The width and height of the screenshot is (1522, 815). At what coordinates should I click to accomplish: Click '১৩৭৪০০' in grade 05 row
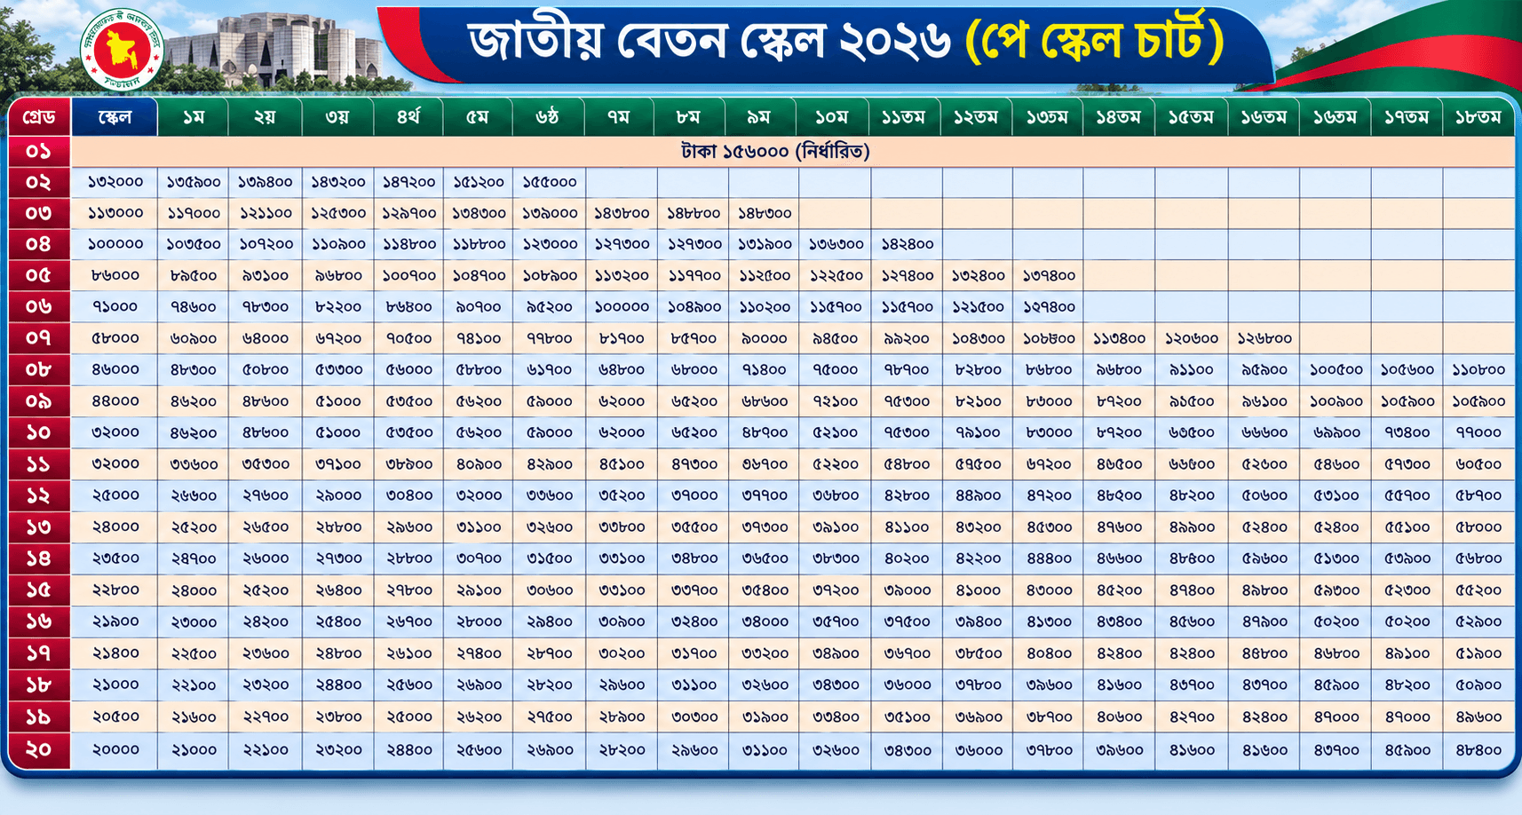(x=1048, y=275)
